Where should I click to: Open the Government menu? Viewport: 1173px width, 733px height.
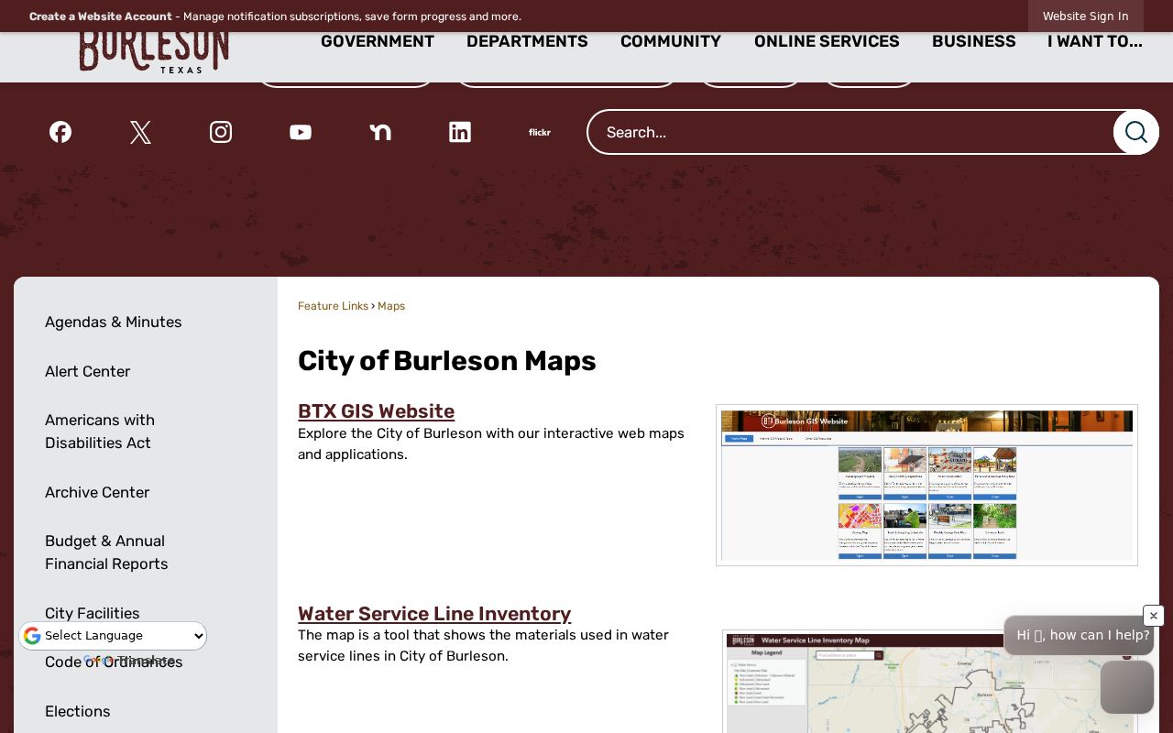point(378,42)
